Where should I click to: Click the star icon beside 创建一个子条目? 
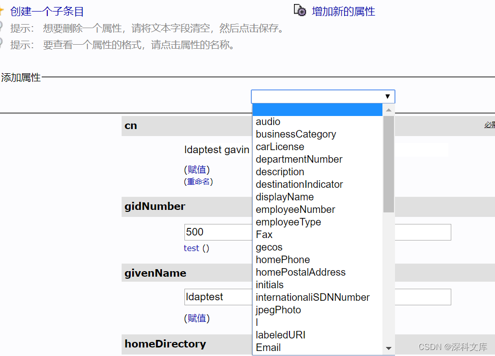[2, 11]
